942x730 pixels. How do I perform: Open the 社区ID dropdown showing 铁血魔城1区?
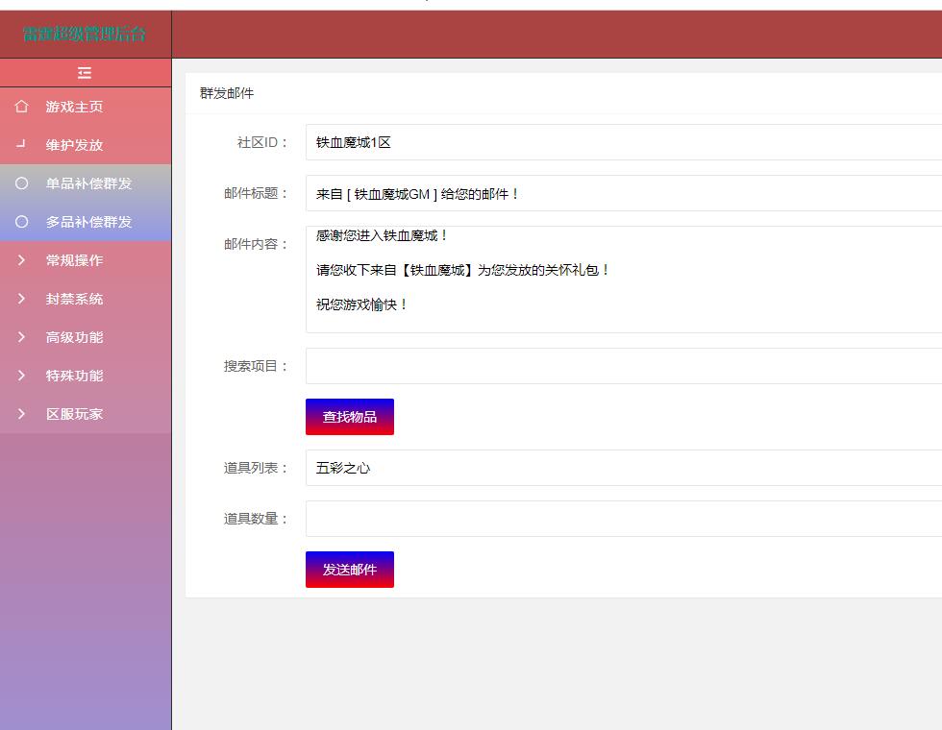(623, 142)
